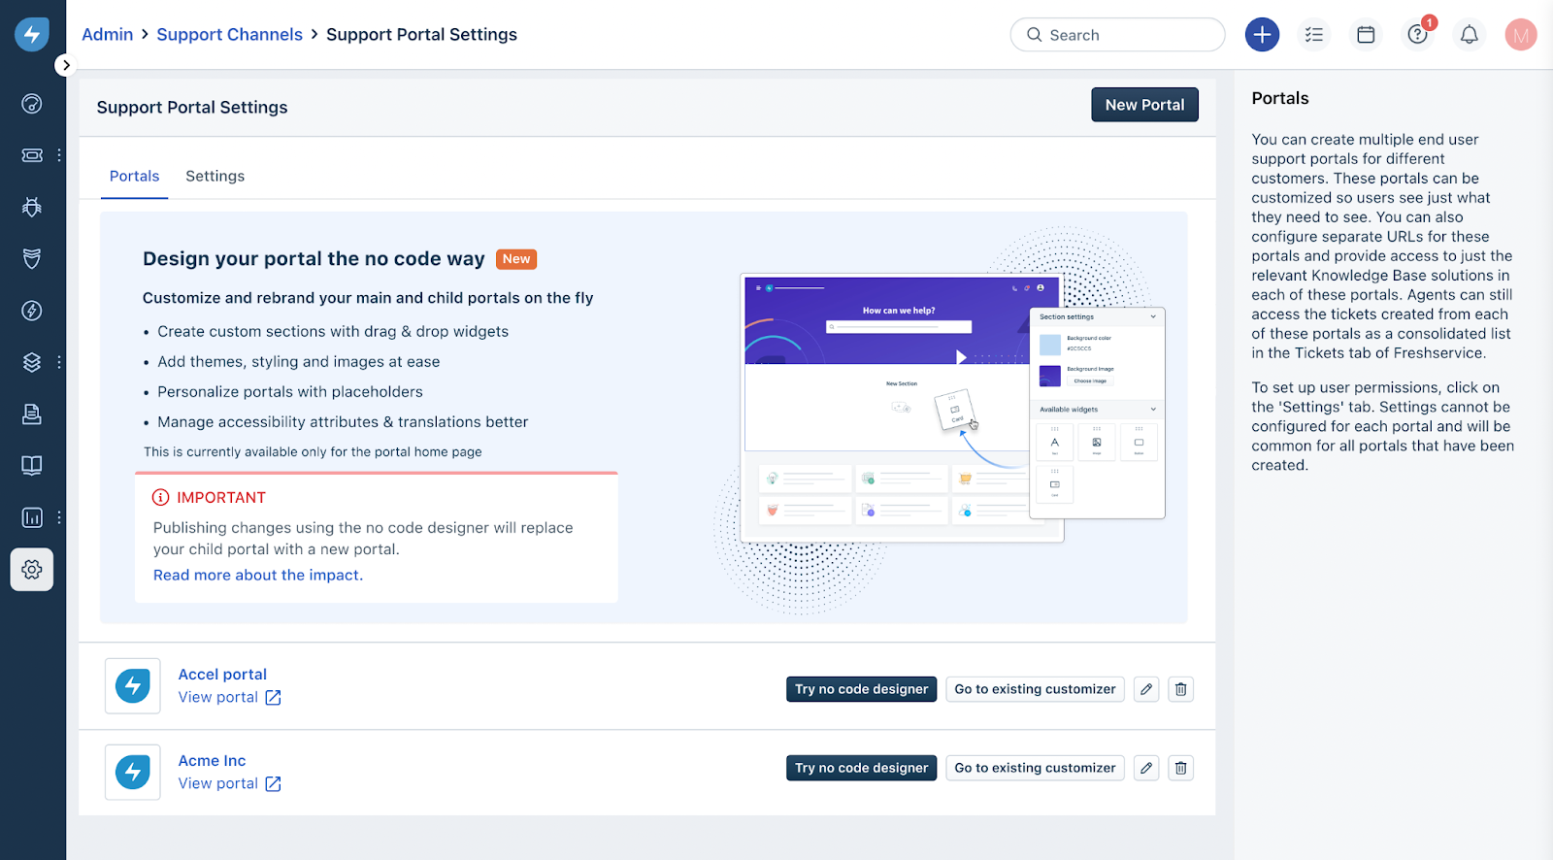The height and width of the screenshot is (860, 1553).
Task: Click the Accel portal logo thumbnail
Action: 133,686
